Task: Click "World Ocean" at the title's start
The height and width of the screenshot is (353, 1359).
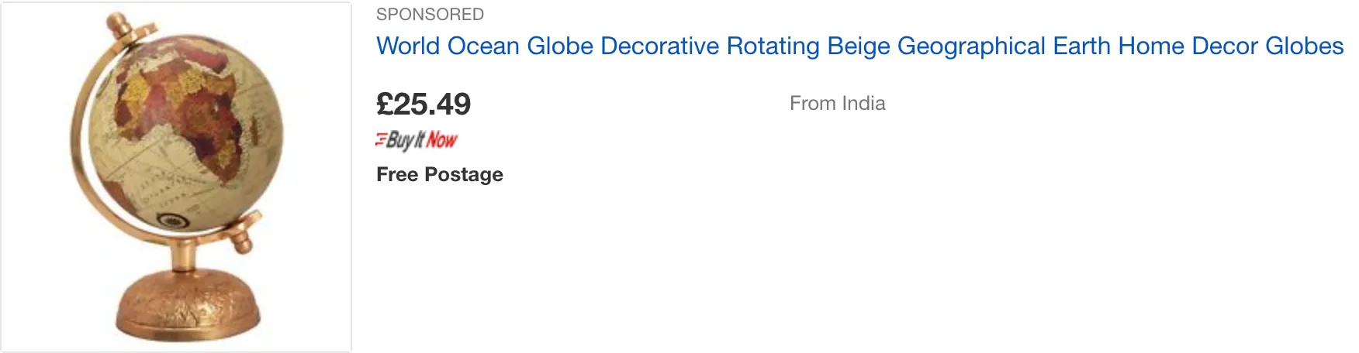Action: [448, 46]
